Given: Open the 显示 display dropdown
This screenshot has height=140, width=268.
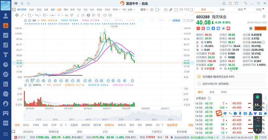Looking at the screenshot, I should 144,10.
